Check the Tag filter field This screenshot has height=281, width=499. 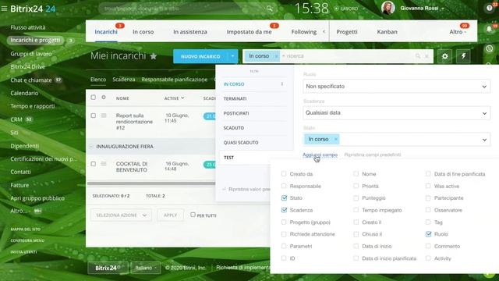[x=428, y=222]
